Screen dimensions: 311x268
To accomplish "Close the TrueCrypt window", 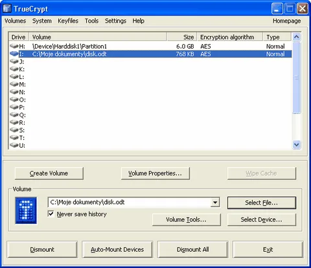I will [303, 8].
